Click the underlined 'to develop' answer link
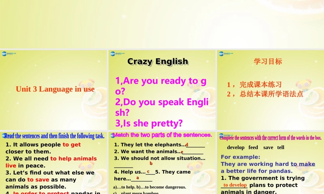 click(235, 185)
